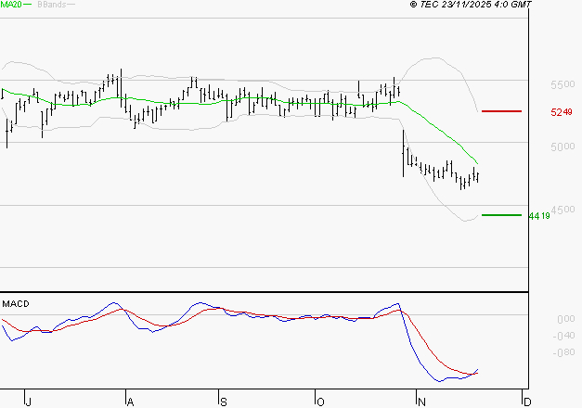582x408 pixels.
Task: Click the MACD -040 axis label
Action: point(563,336)
